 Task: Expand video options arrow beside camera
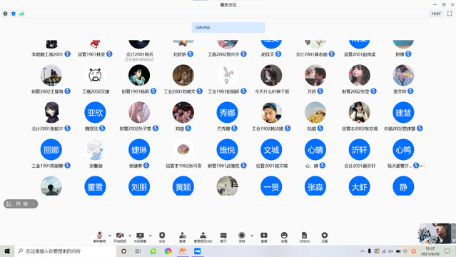coord(130,236)
